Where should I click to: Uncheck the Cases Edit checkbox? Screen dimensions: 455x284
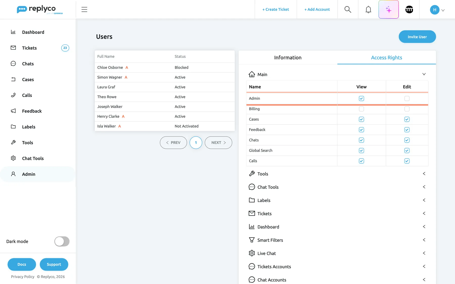click(407, 119)
